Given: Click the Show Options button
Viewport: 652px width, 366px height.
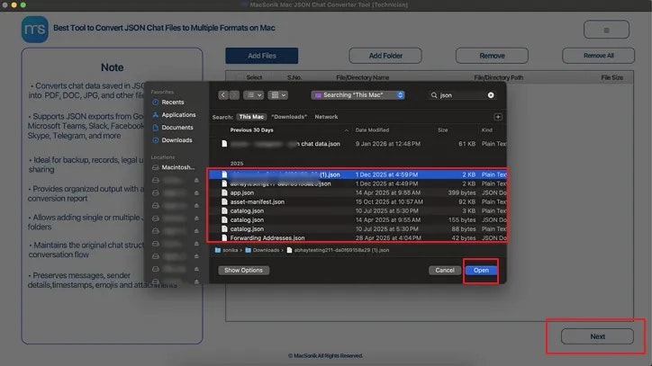Looking at the screenshot, I should click(x=244, y=271).
